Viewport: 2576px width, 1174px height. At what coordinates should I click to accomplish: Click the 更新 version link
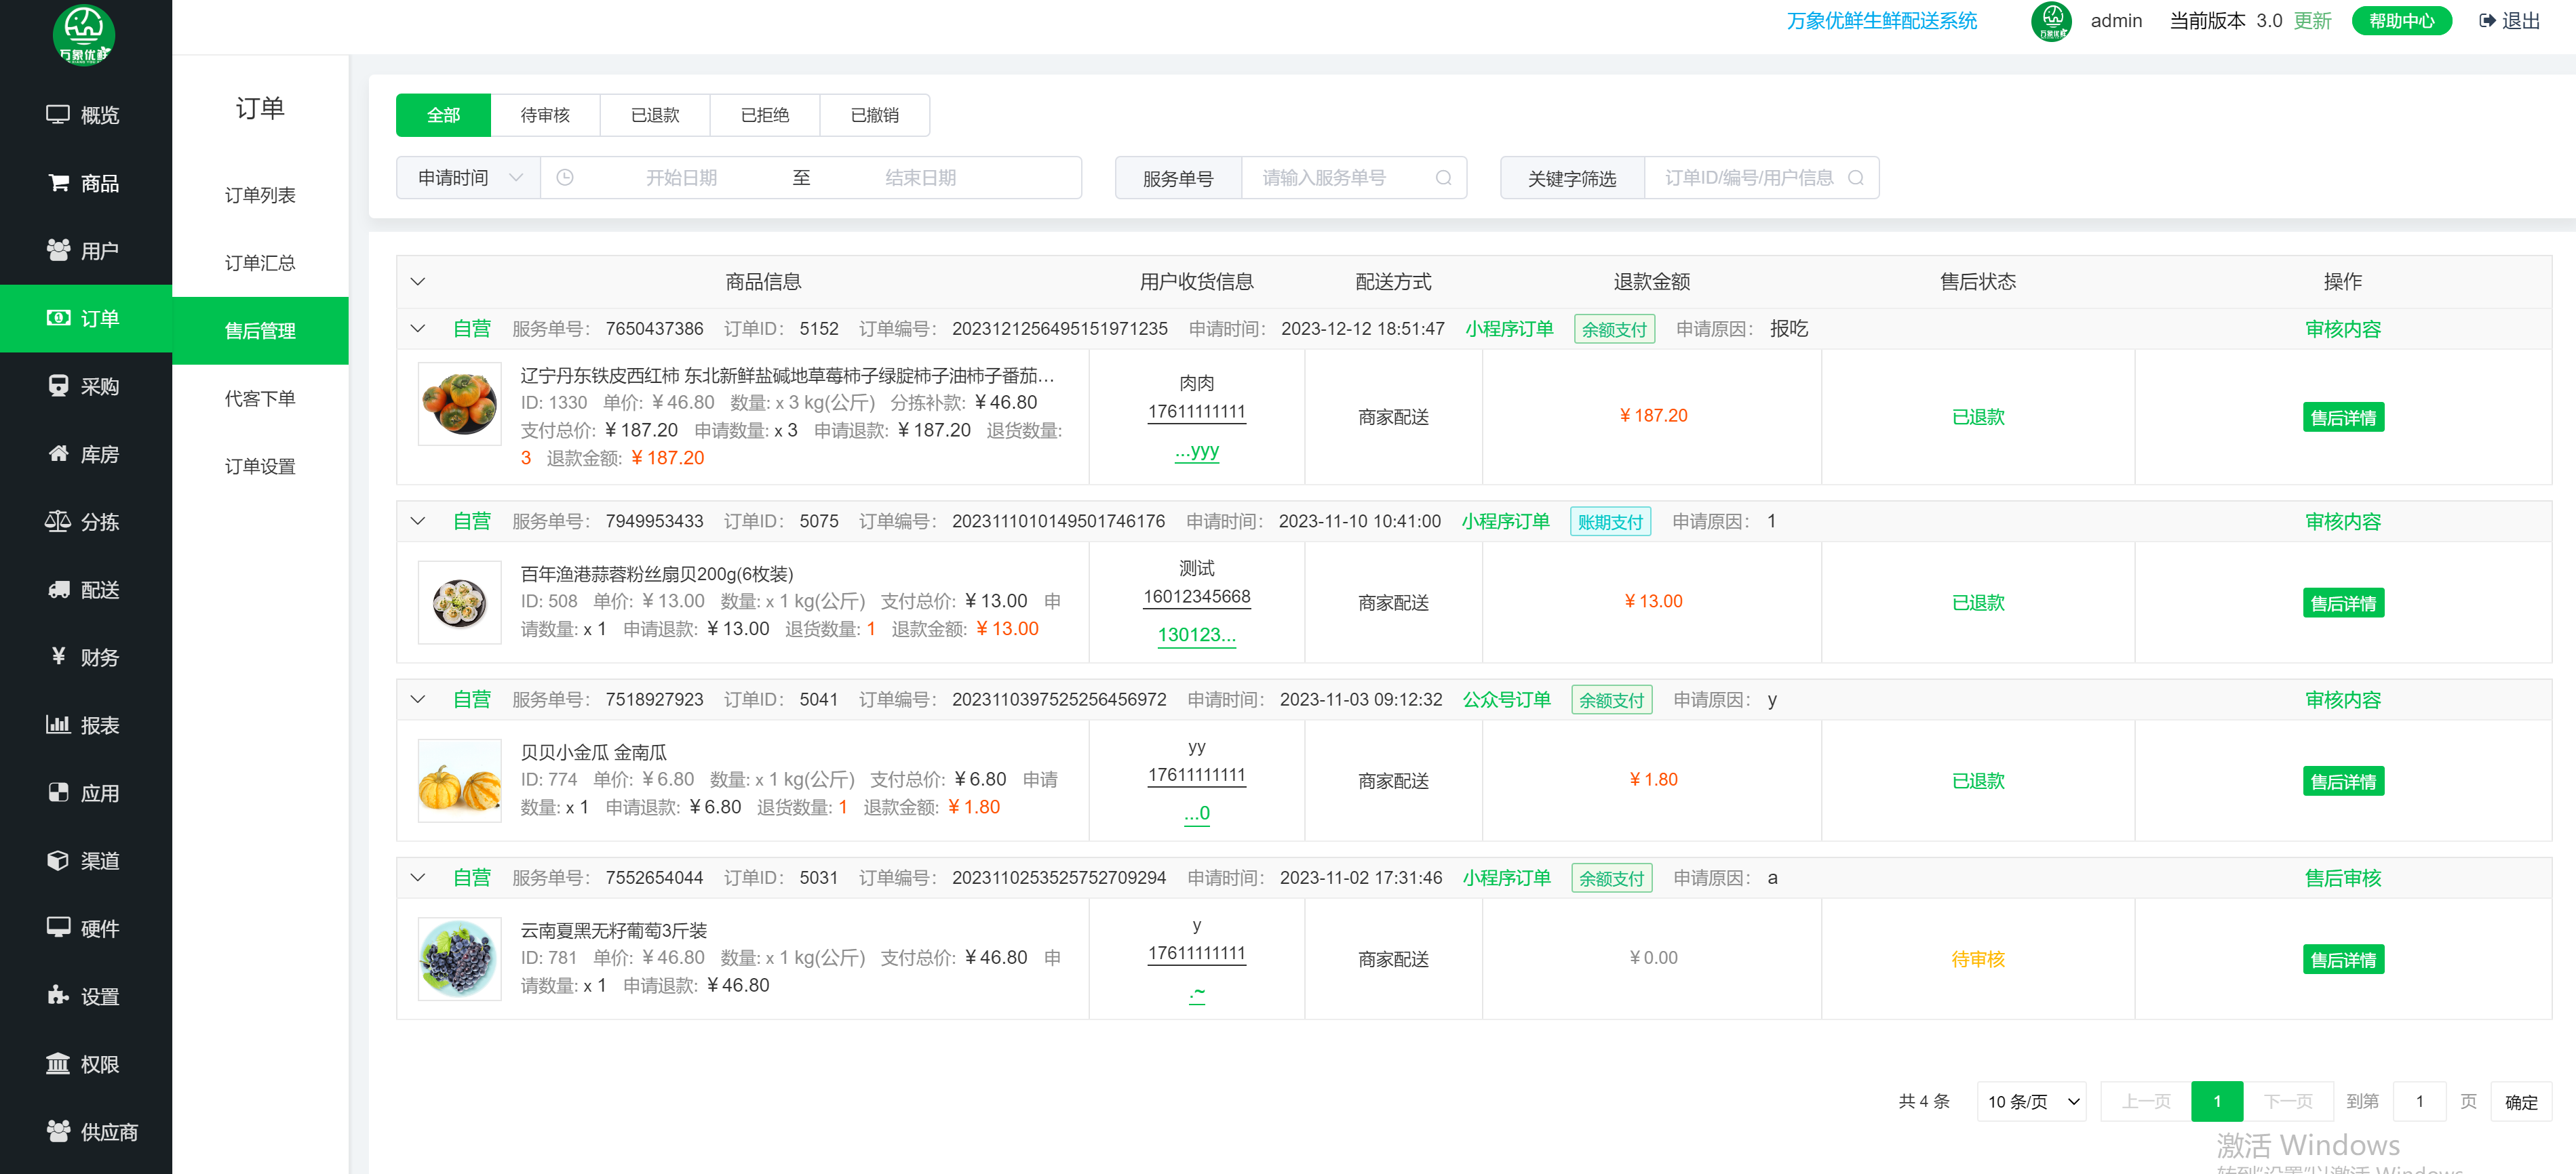point(2313,21)
